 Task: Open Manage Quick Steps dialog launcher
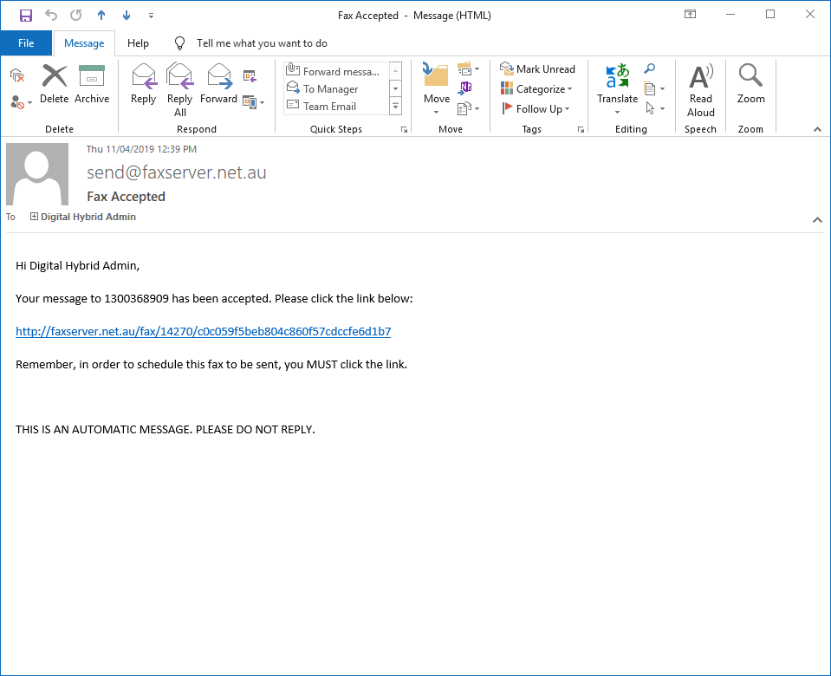click(x=404, y=129)
